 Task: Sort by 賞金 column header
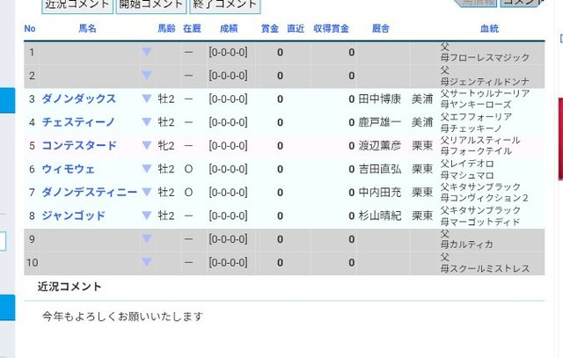click(270, 29)
